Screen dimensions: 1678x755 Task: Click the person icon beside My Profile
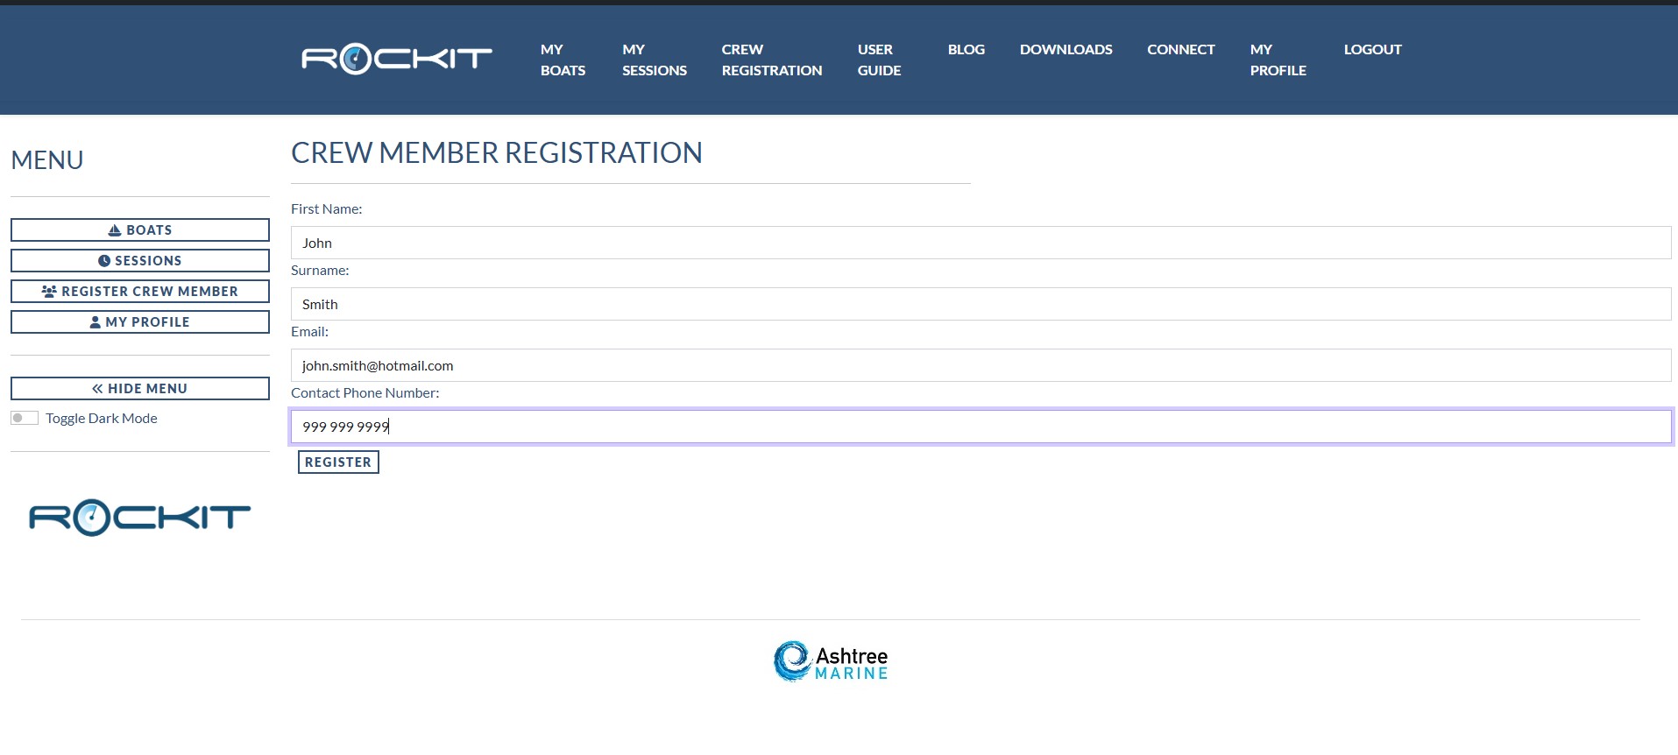pos(96,322)
